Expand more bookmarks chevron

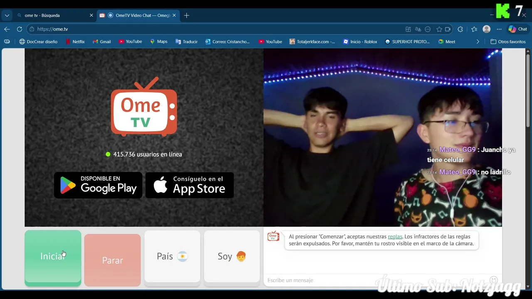click(x=478, y=42)
